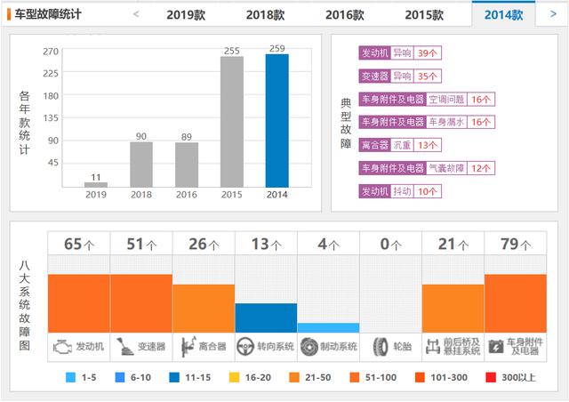Click the gray 2015 bar showing 255
The width and height of the screenshot is (569, 402).
tap(232, 122)
